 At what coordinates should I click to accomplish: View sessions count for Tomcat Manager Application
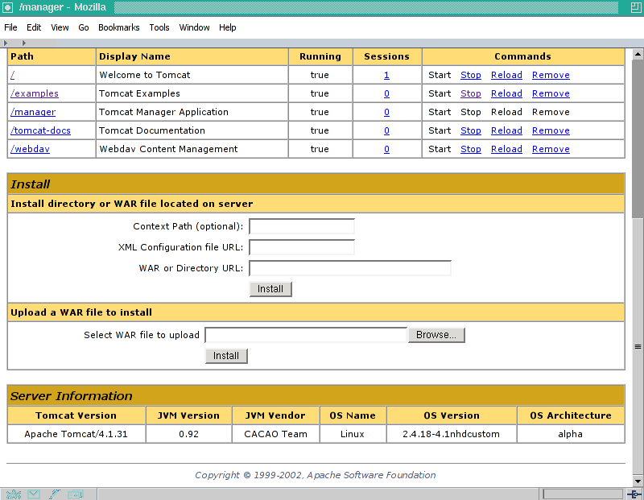(386, 112)
